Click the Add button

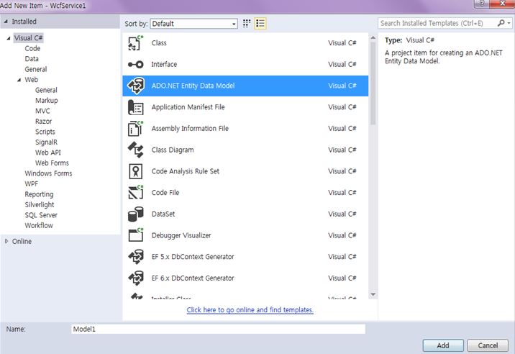pyautogui.click(x=443, y=345)
